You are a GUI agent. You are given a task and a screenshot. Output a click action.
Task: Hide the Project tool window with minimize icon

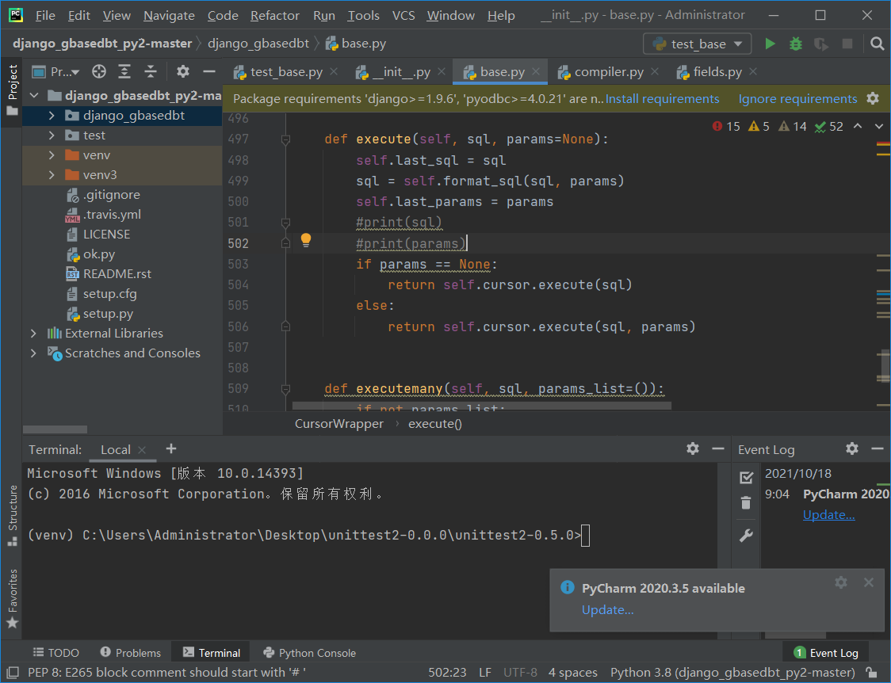(208, 71)
